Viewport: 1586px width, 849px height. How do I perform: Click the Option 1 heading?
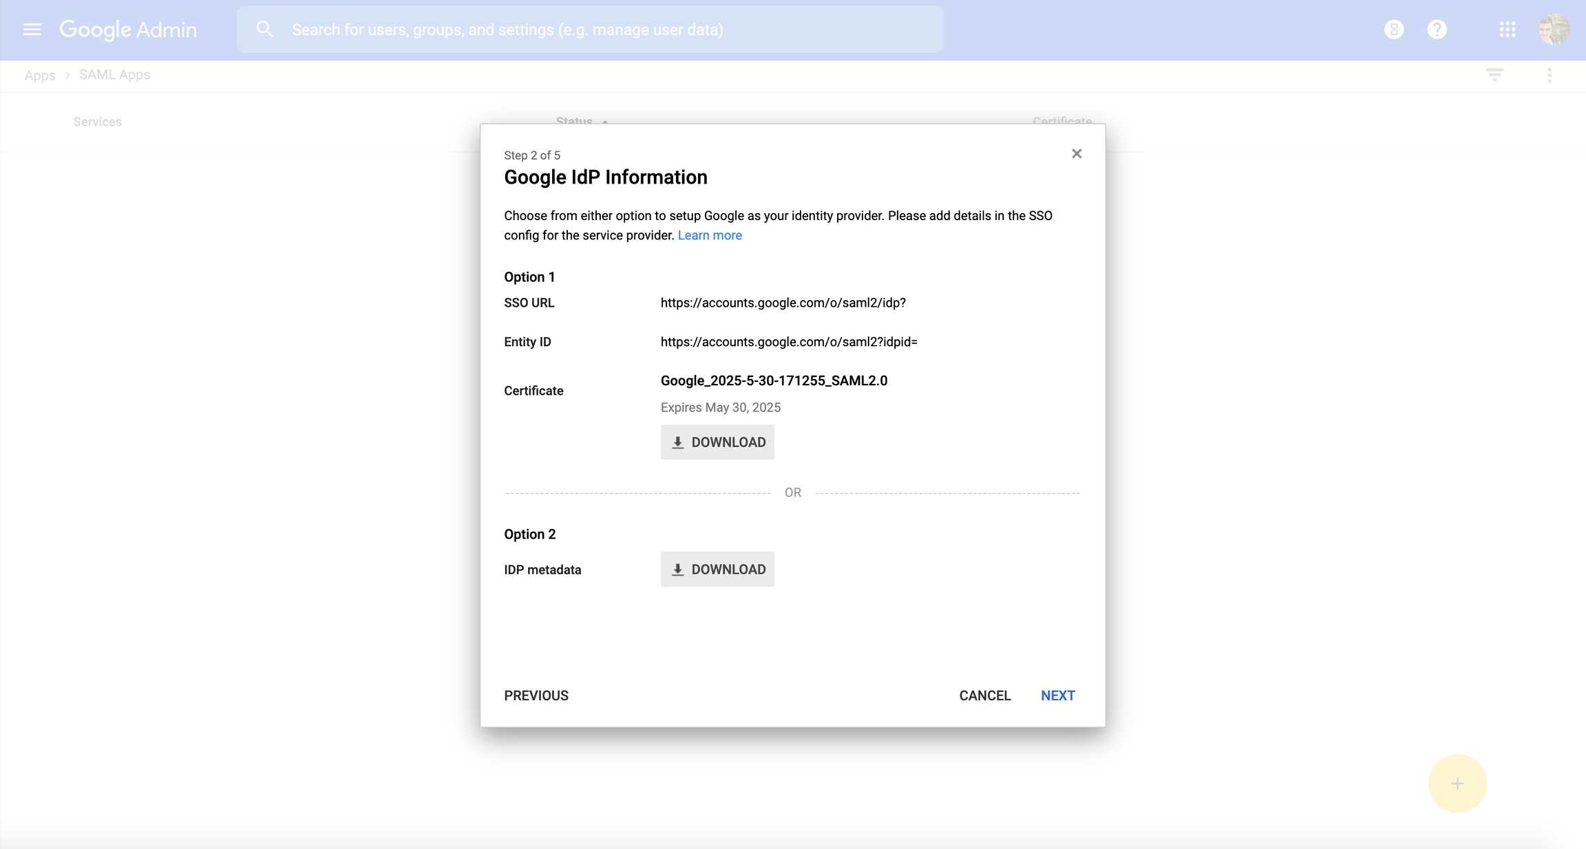529,277
